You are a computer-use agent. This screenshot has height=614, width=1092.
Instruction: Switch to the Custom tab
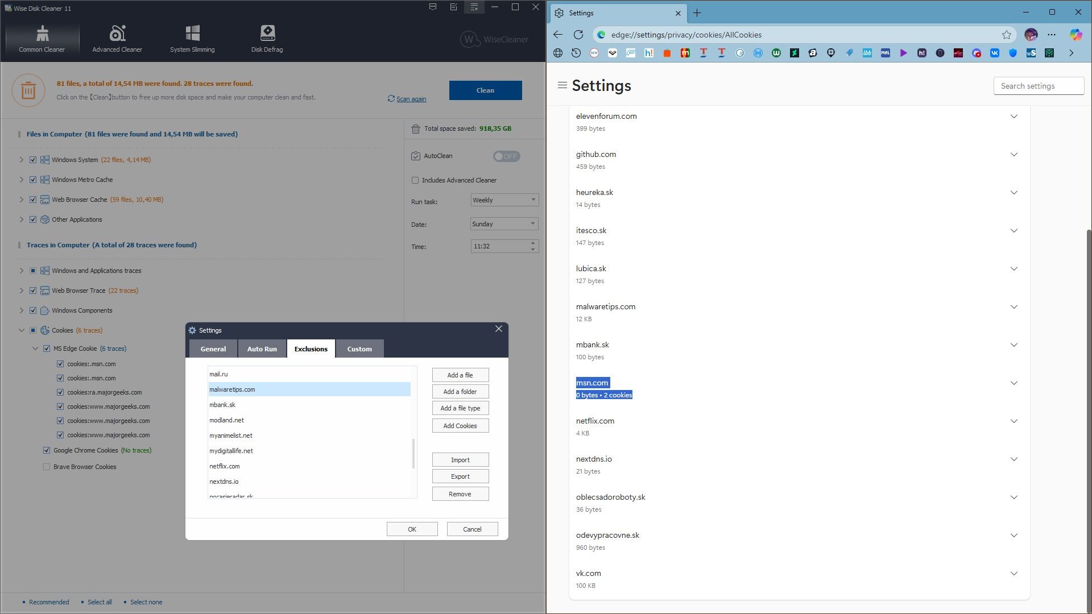coord(359,349)
